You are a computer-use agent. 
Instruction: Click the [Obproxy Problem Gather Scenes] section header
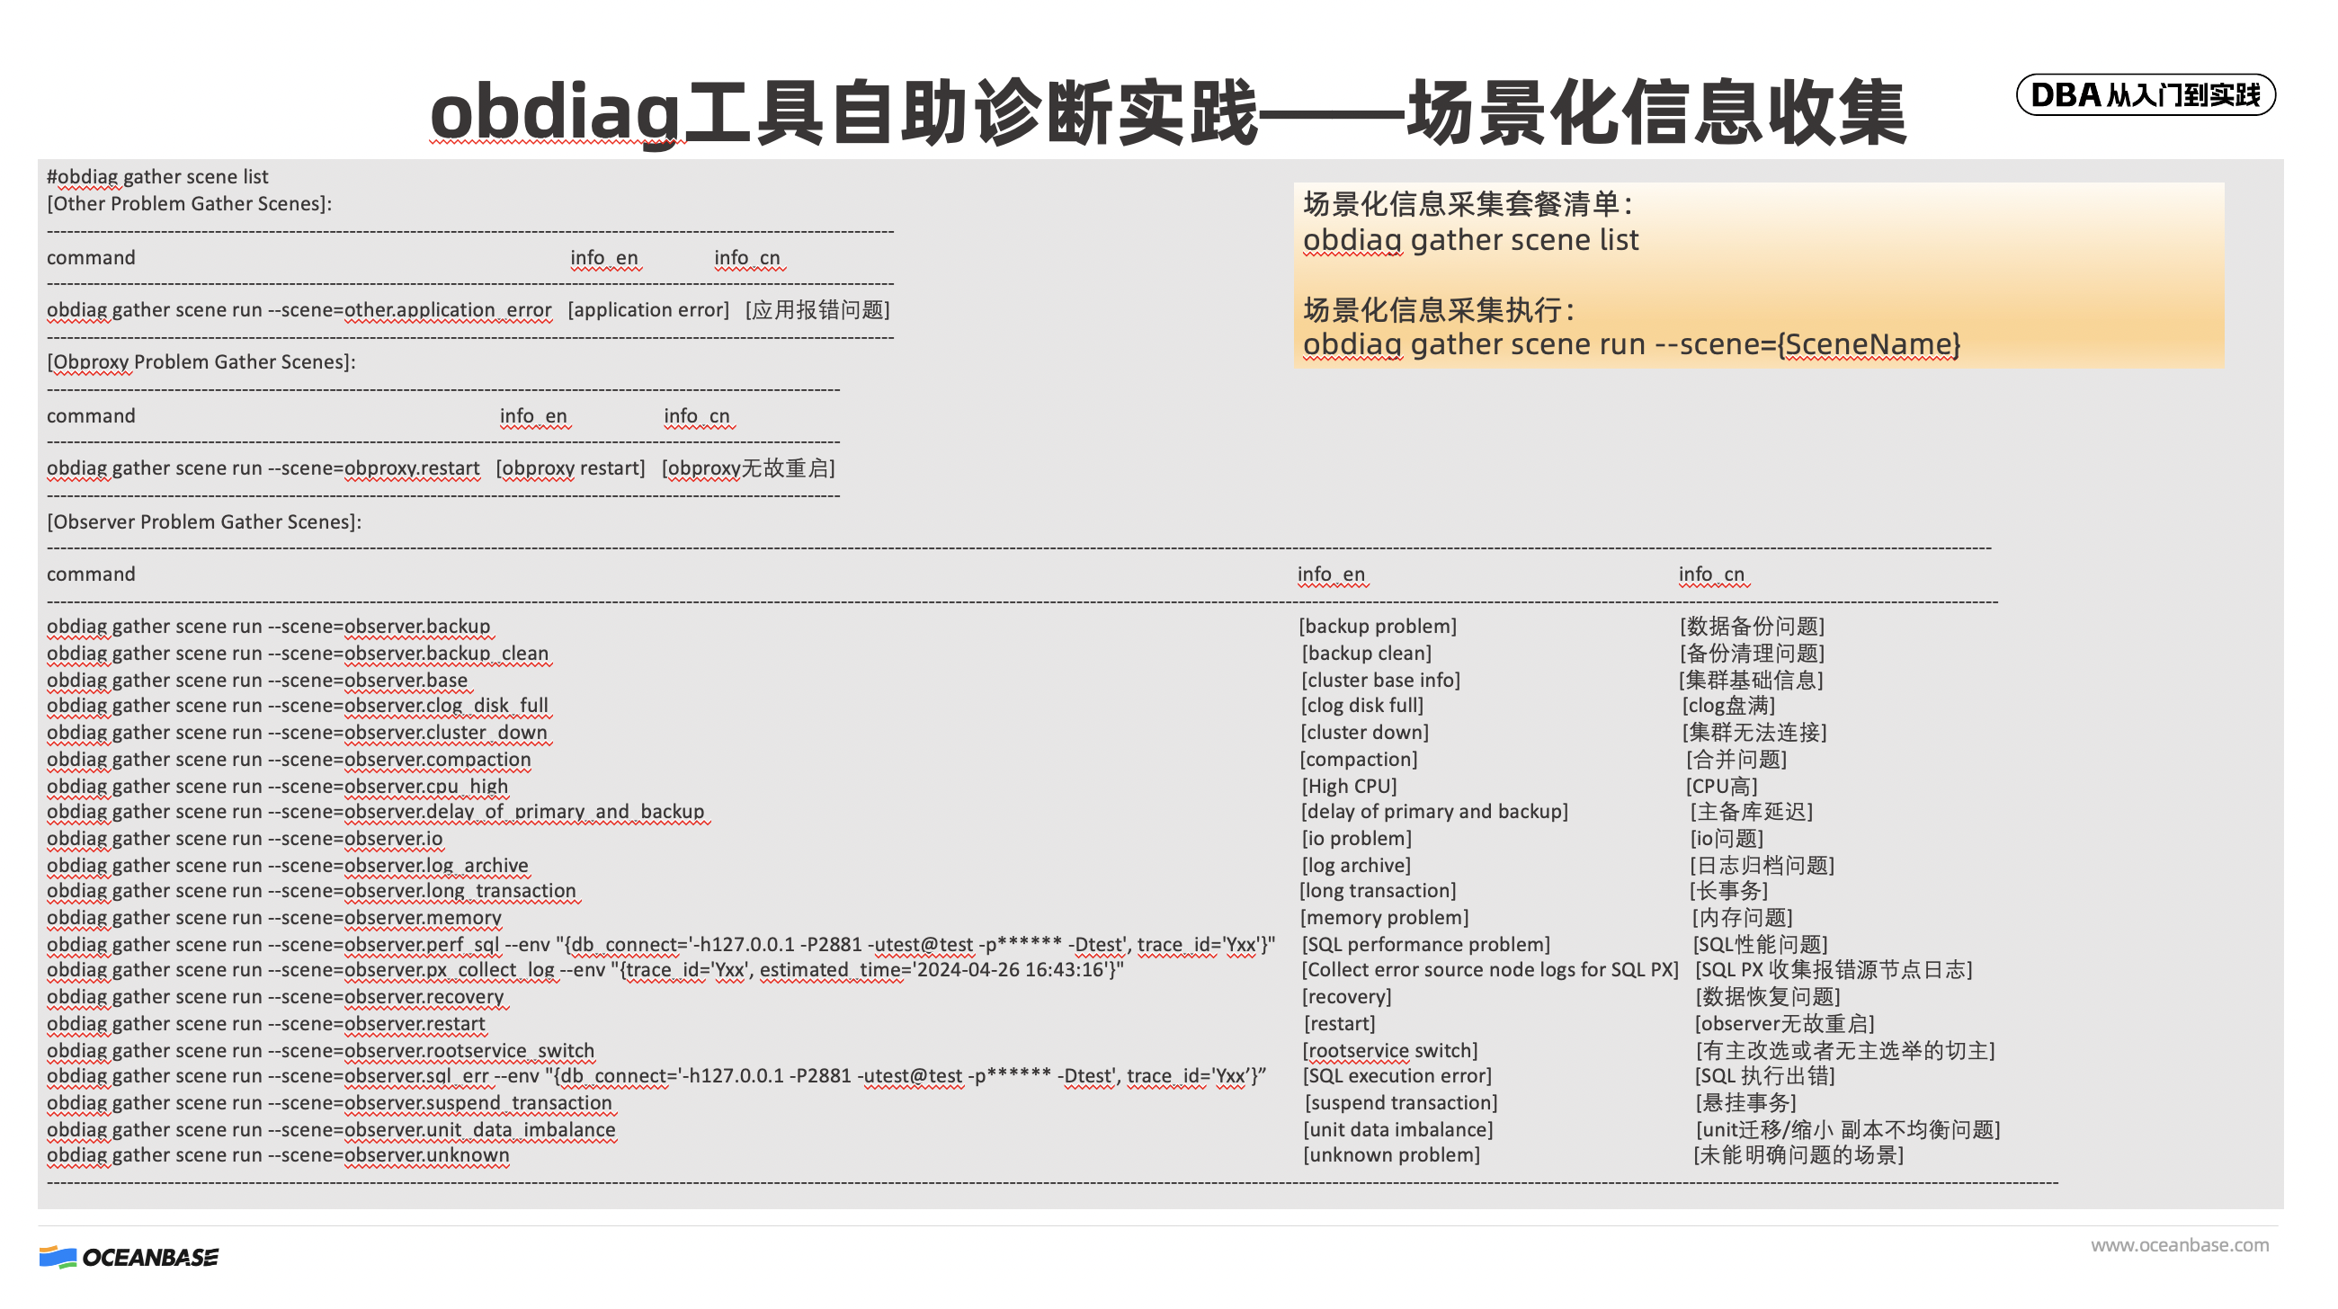click(201, 361)
